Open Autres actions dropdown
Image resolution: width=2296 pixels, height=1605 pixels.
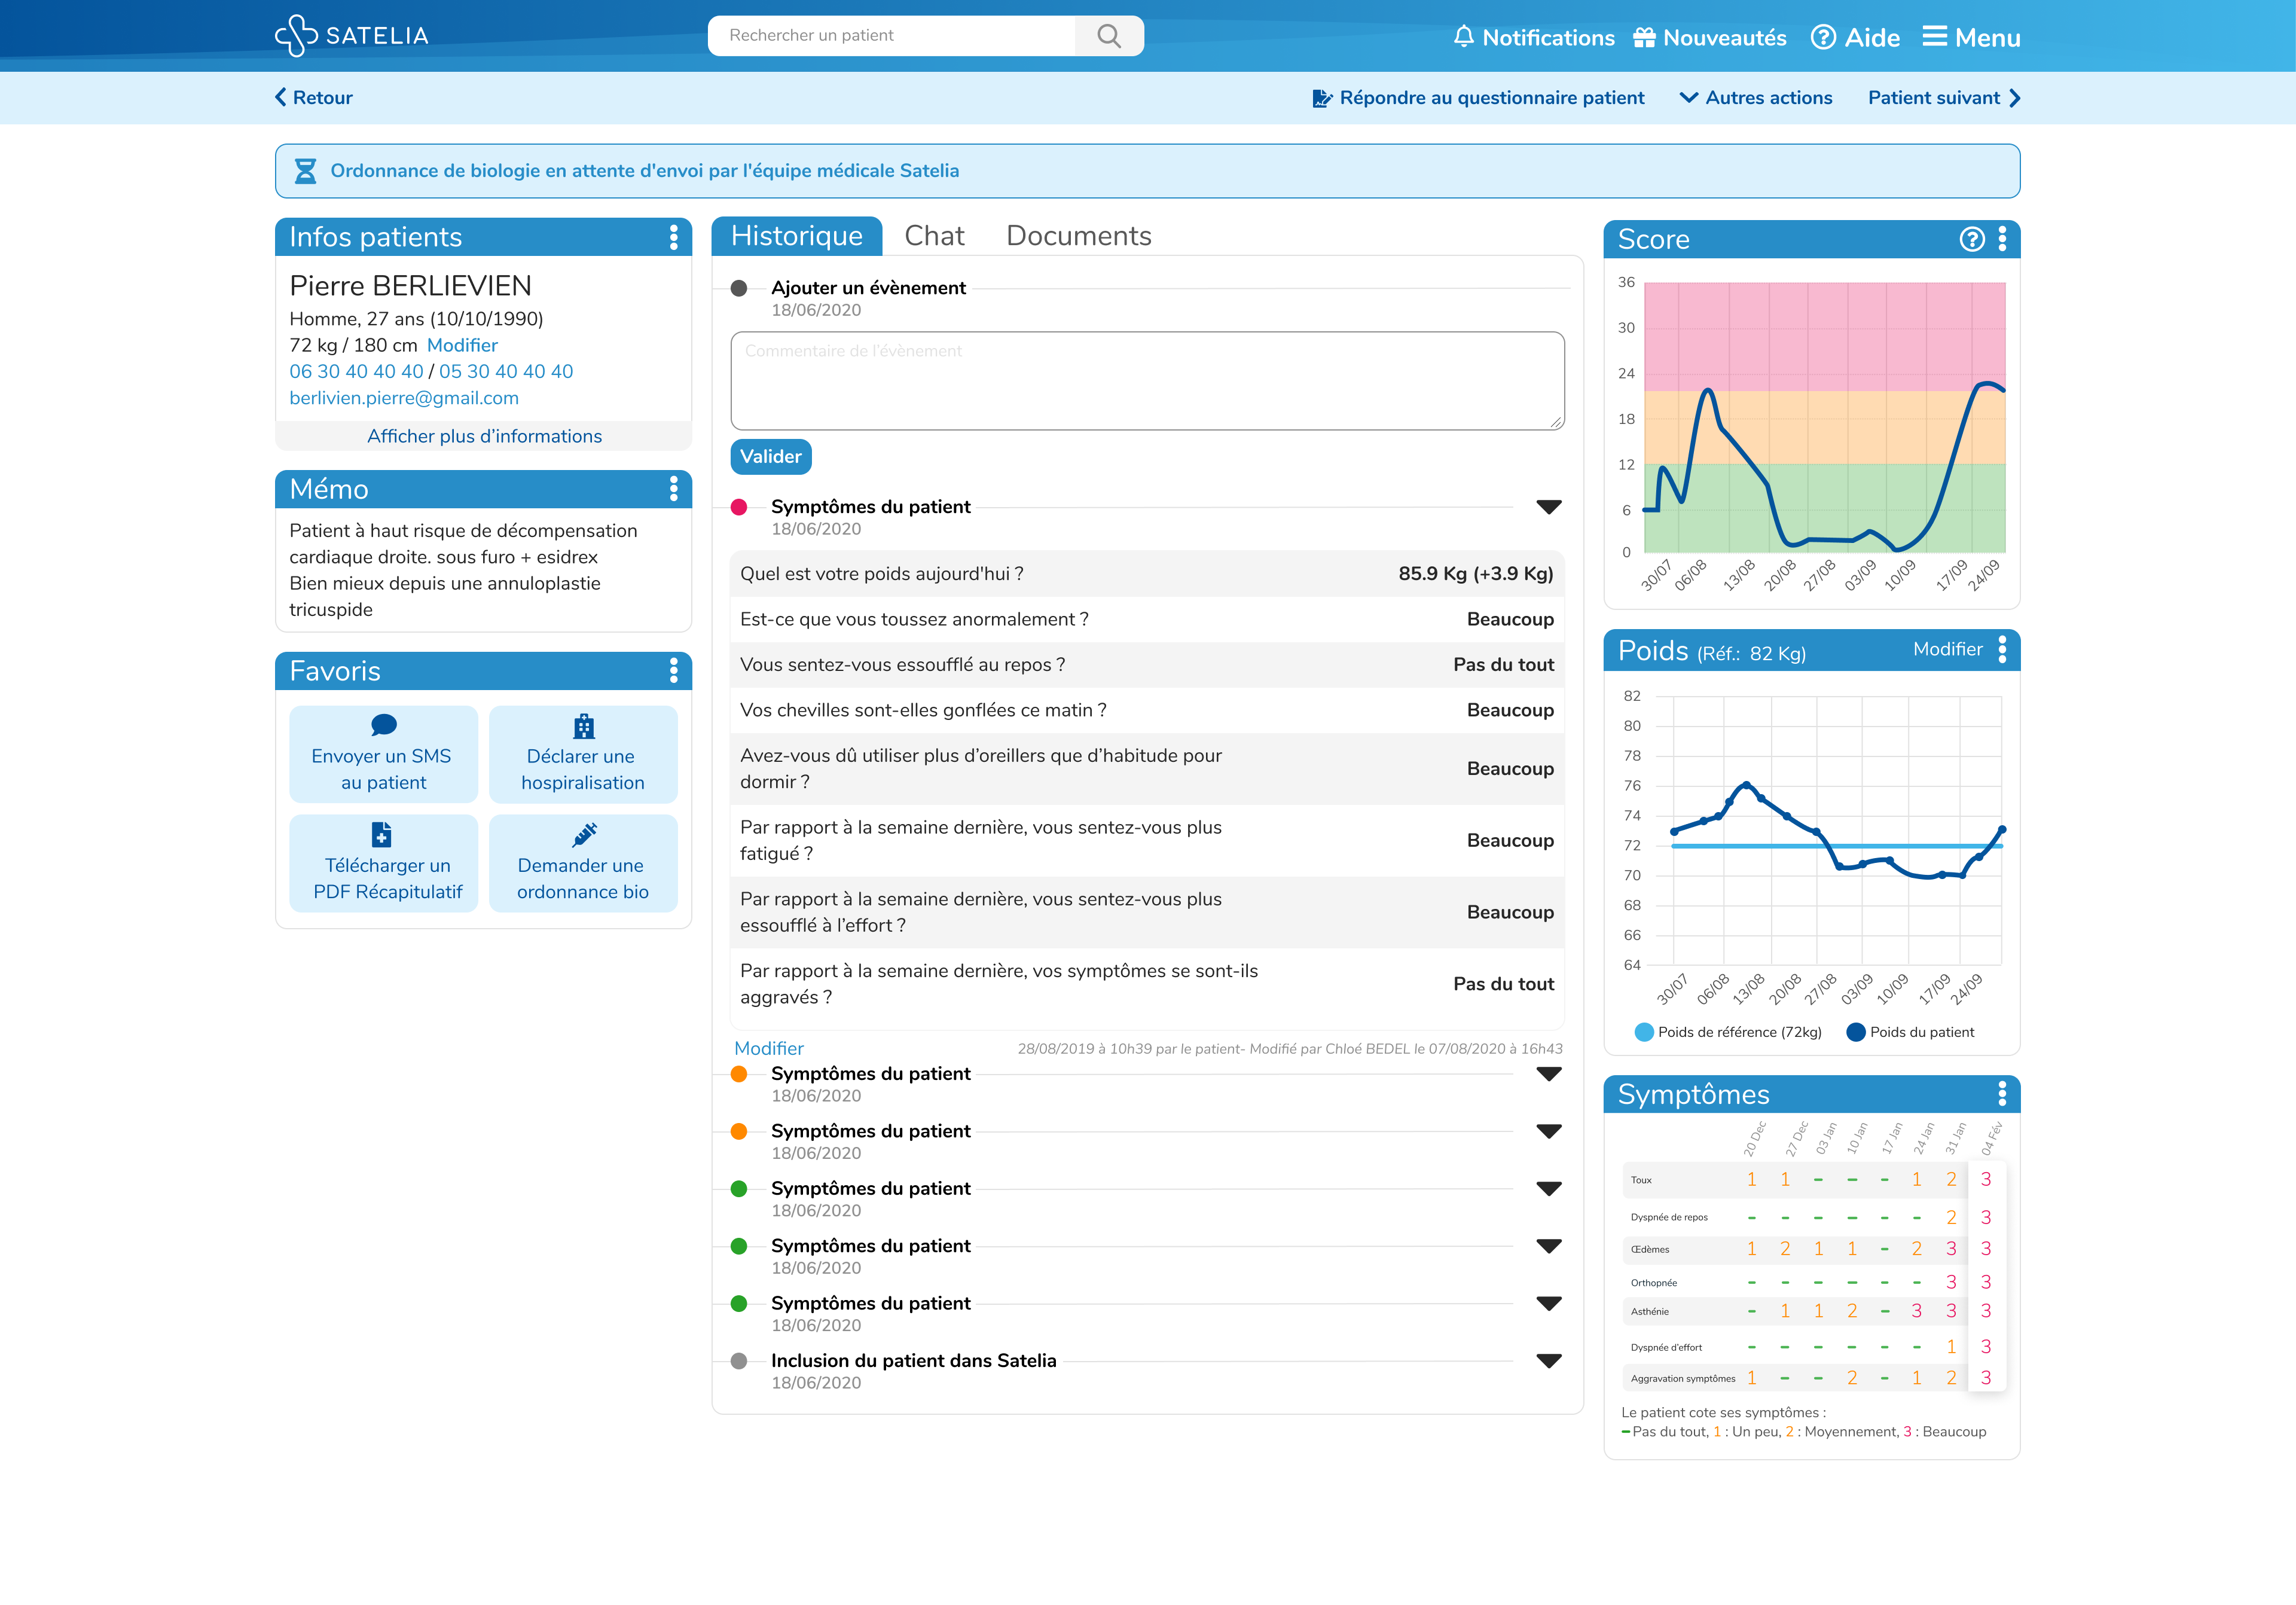tap(1756, 98)
